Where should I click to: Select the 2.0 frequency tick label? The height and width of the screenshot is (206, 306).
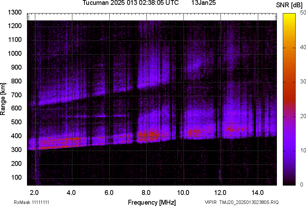click(34, 192)
